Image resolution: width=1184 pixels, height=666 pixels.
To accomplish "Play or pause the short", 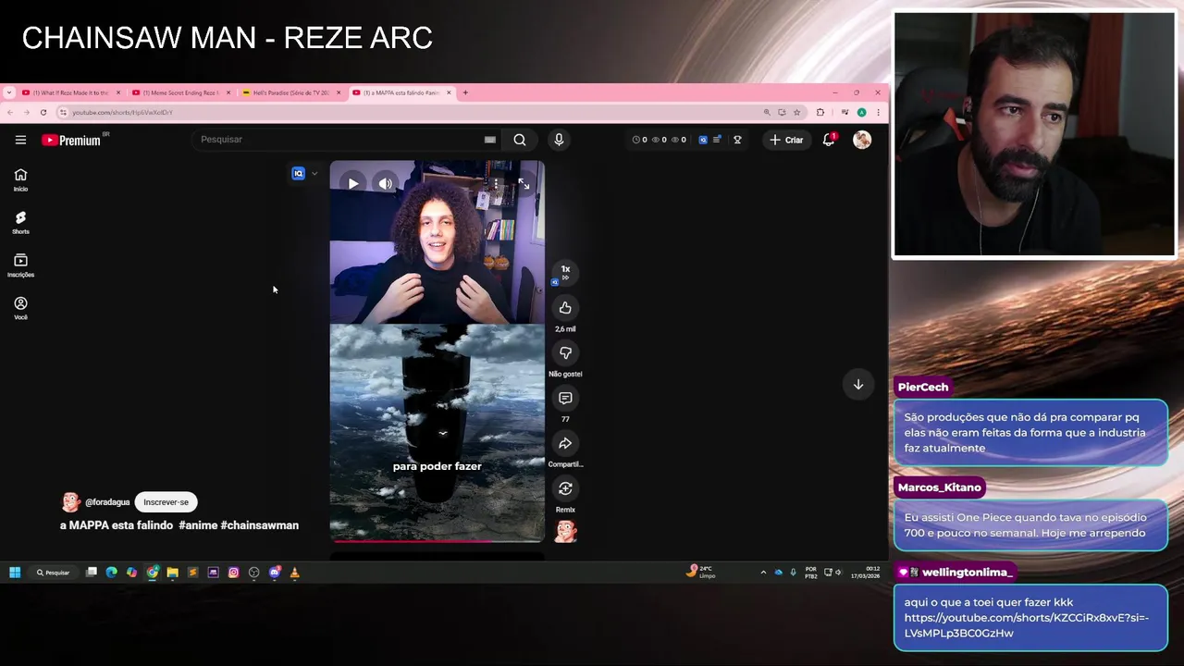I will [x=353, y=184].
